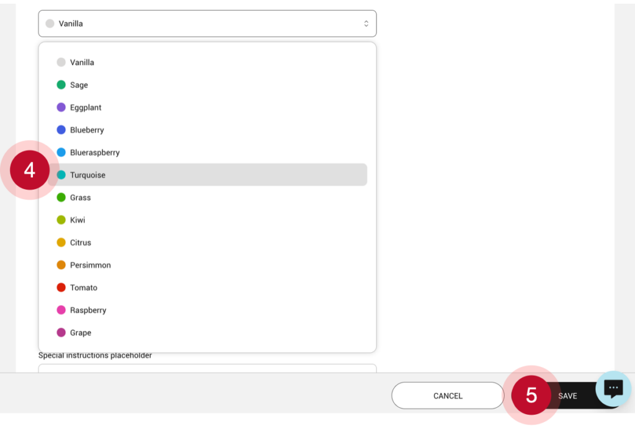Click the purple Grape swatch dot
The image size is (635, 429).
(x=61, y=333)
